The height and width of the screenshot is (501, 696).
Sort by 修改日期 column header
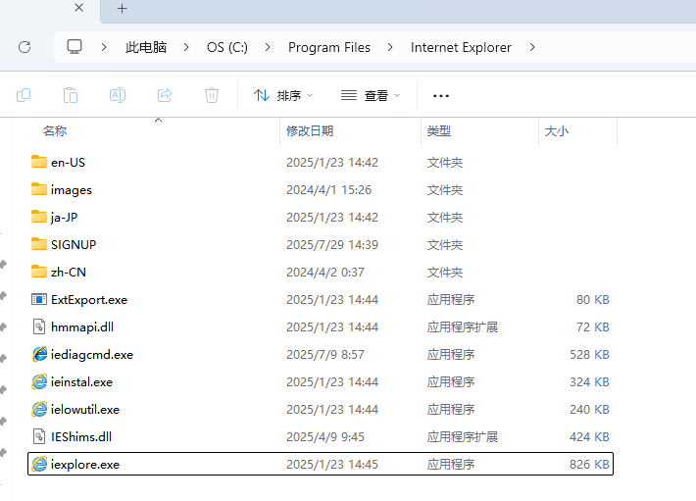(310, 131)
